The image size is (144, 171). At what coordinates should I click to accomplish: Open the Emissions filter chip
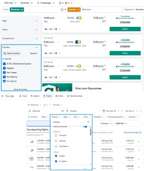coord(99,117)
